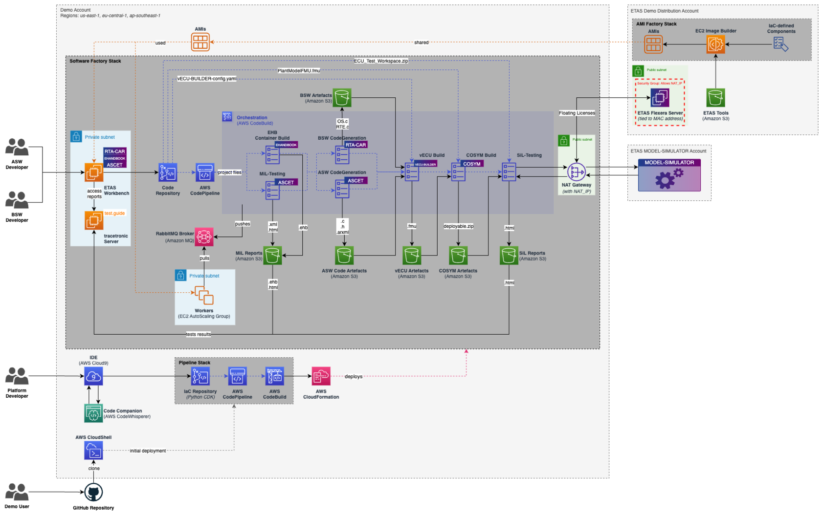Click the ECU_Test_Workspace.zip label
The height and width of the screenshot is (516, 823).
[x=381, y=61]
